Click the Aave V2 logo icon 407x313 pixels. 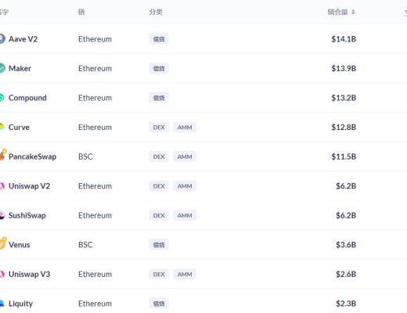tap(2, 39)
